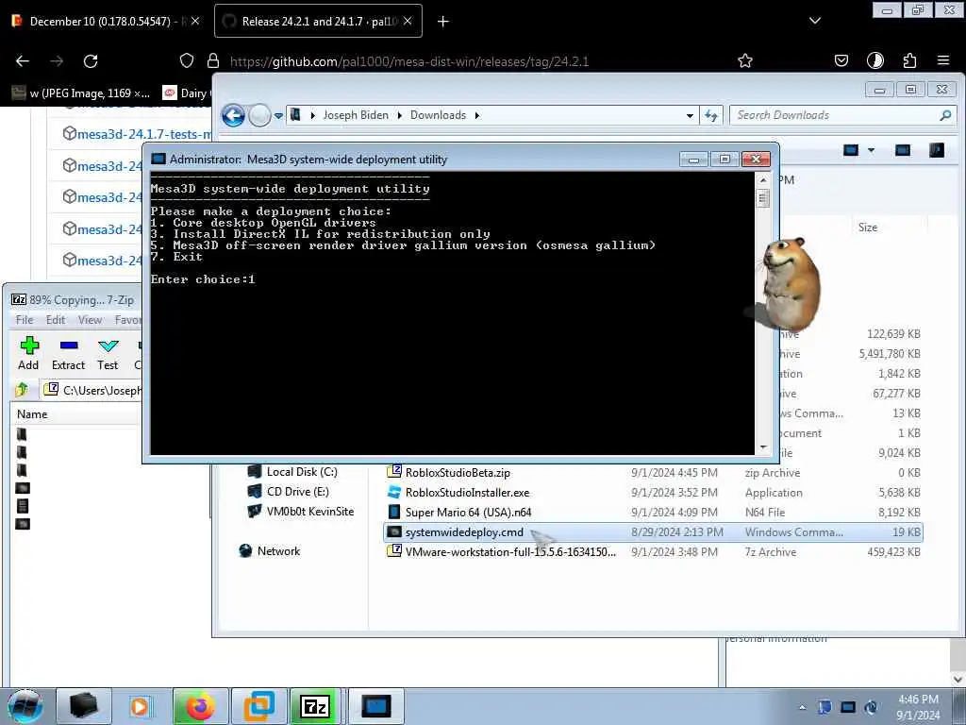Click the Explorer help icon

coord(937,150)
